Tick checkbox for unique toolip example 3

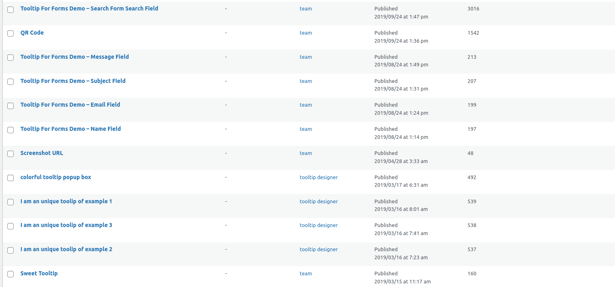(10, 226)
